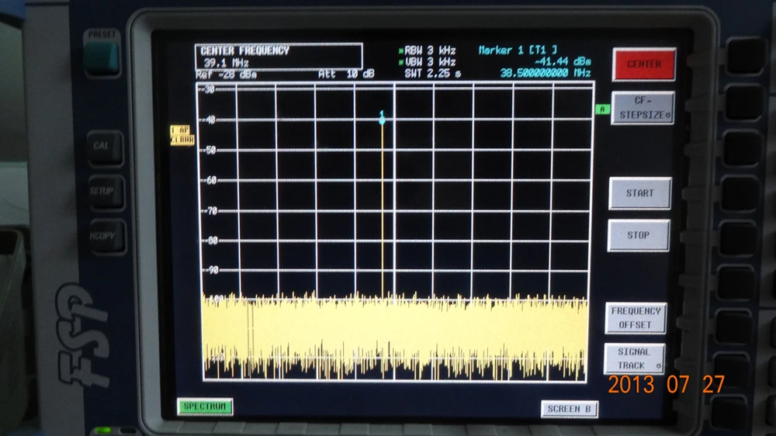Select the red CENTER softkey
776x436 pixels.
(x=644, y=64)
